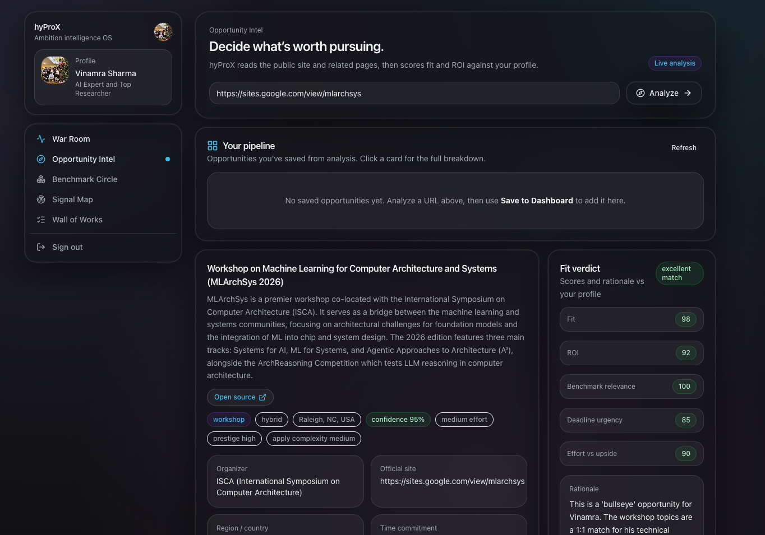Click the hyProX logo title
Image resolution: width=765 pixels, height=535 pixels.
tap(47, 27)
